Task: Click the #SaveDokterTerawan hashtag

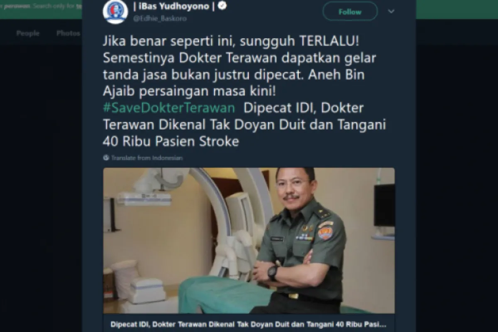Action: (168, 108)
